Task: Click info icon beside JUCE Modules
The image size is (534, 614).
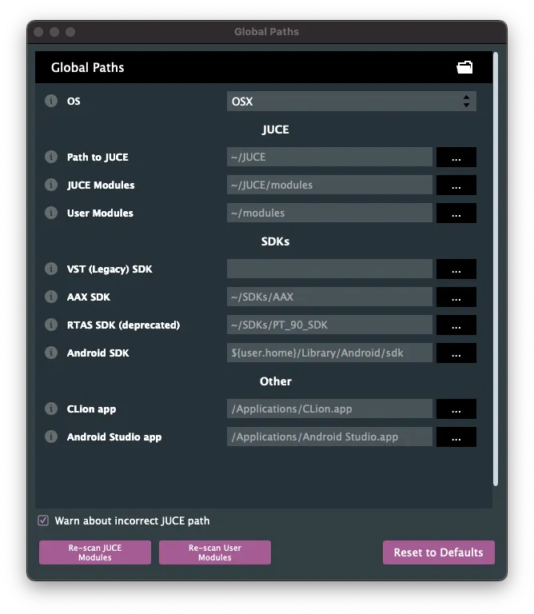Action: (51, 185)
